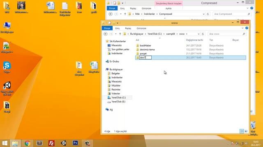263x147 pixels.
Task: Open İndirilenler under Sık Kullanılanlar
Action: click(117, 53)
